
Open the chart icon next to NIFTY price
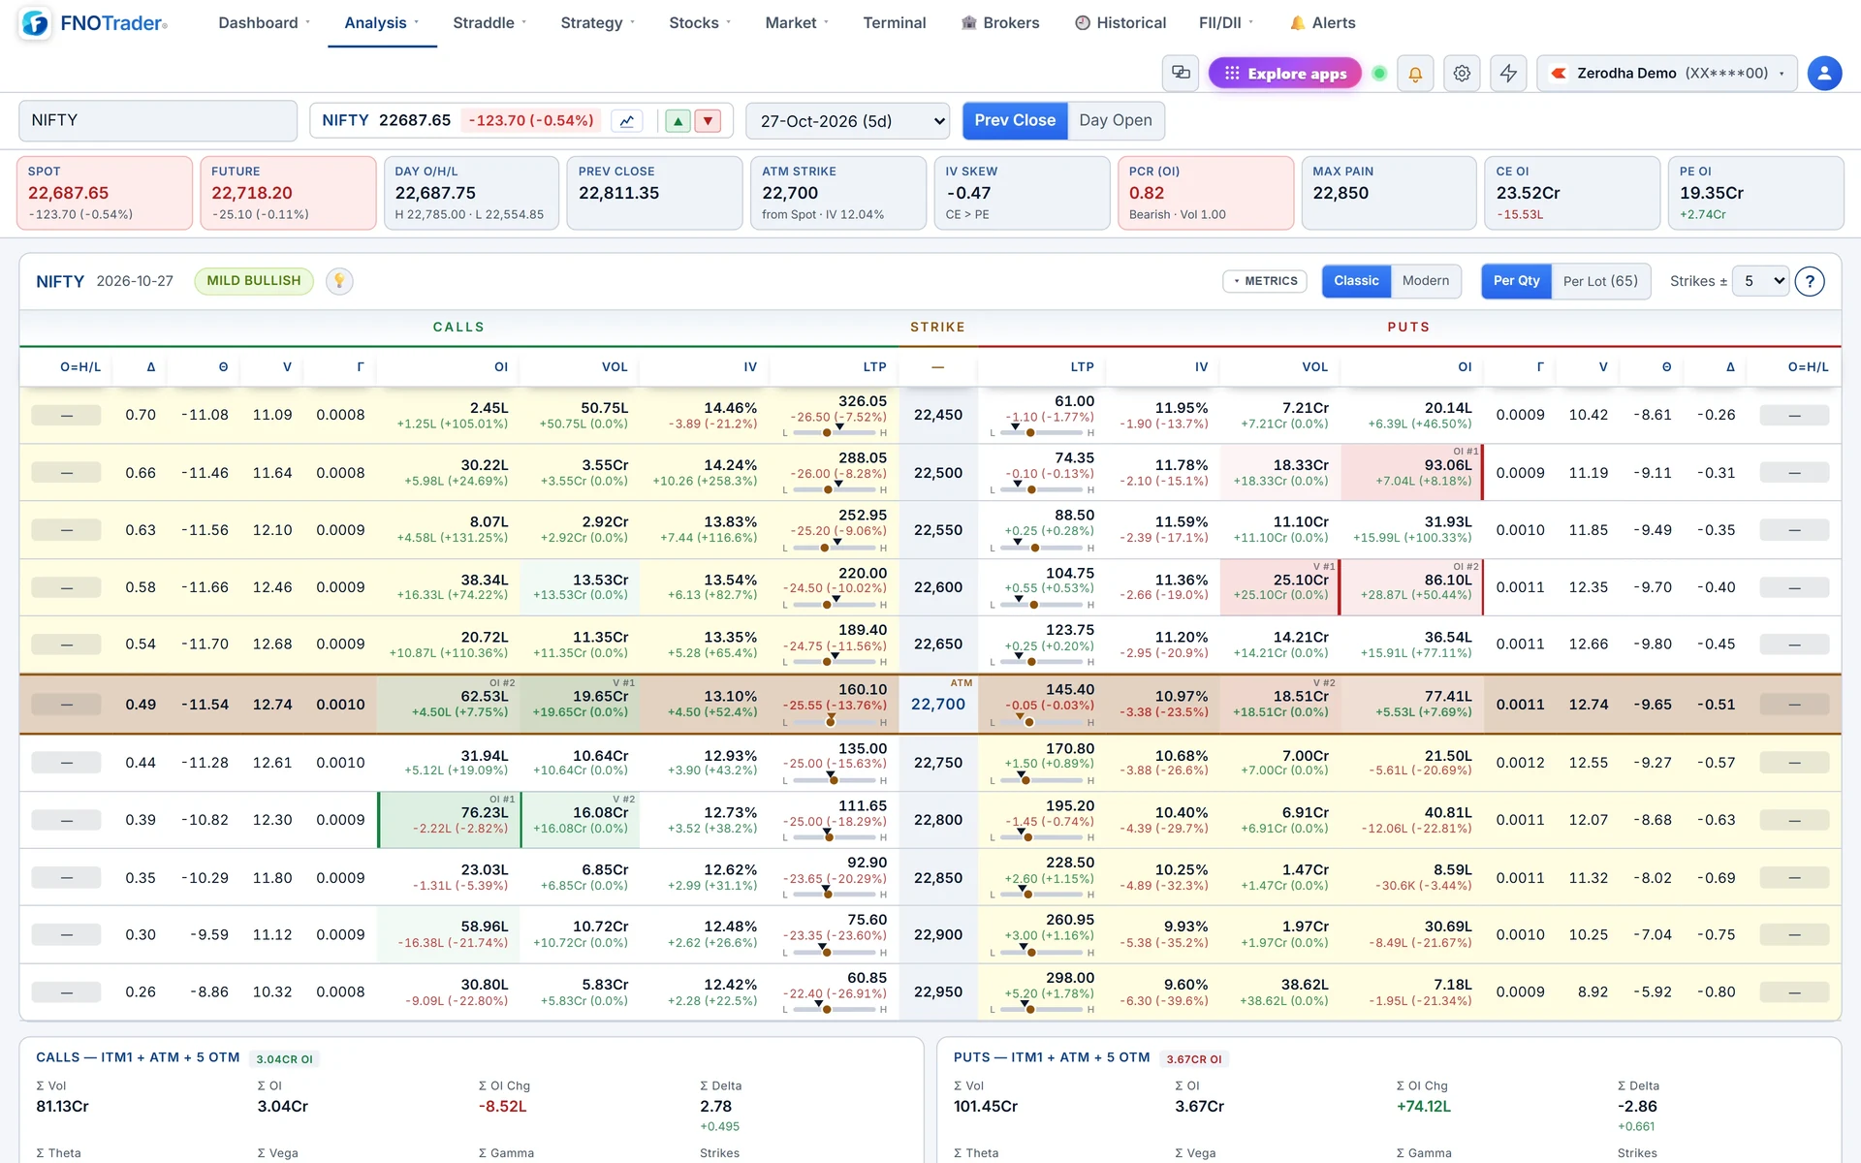tap(627, 121)
